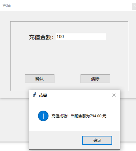Click the gray footer beside 确定 button
This screenshot has height=151, width=136.
(x=55, y=140)
